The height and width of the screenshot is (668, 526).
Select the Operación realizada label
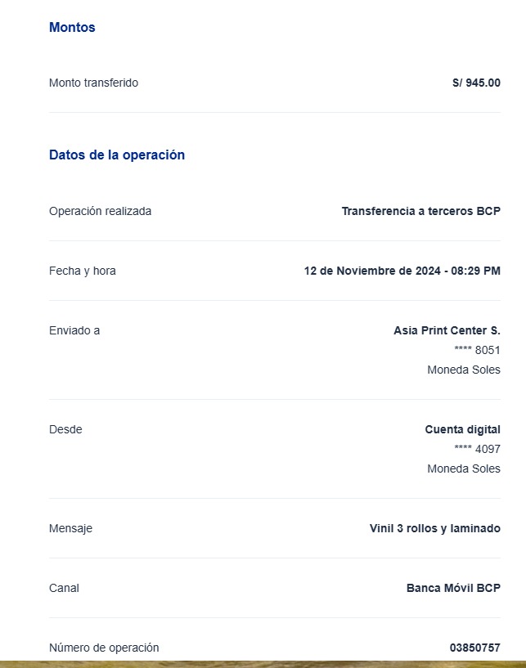click(100, 211)
